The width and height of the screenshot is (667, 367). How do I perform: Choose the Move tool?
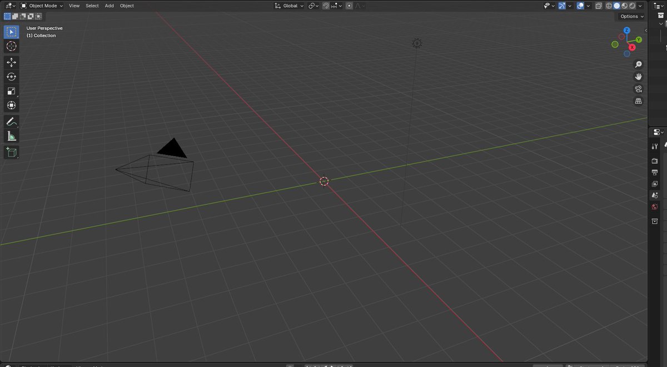[11, 62]
